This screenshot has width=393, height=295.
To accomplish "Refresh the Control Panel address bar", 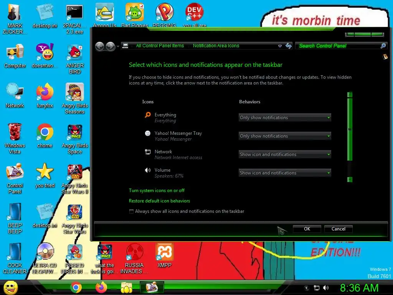I will pos(289,46).
